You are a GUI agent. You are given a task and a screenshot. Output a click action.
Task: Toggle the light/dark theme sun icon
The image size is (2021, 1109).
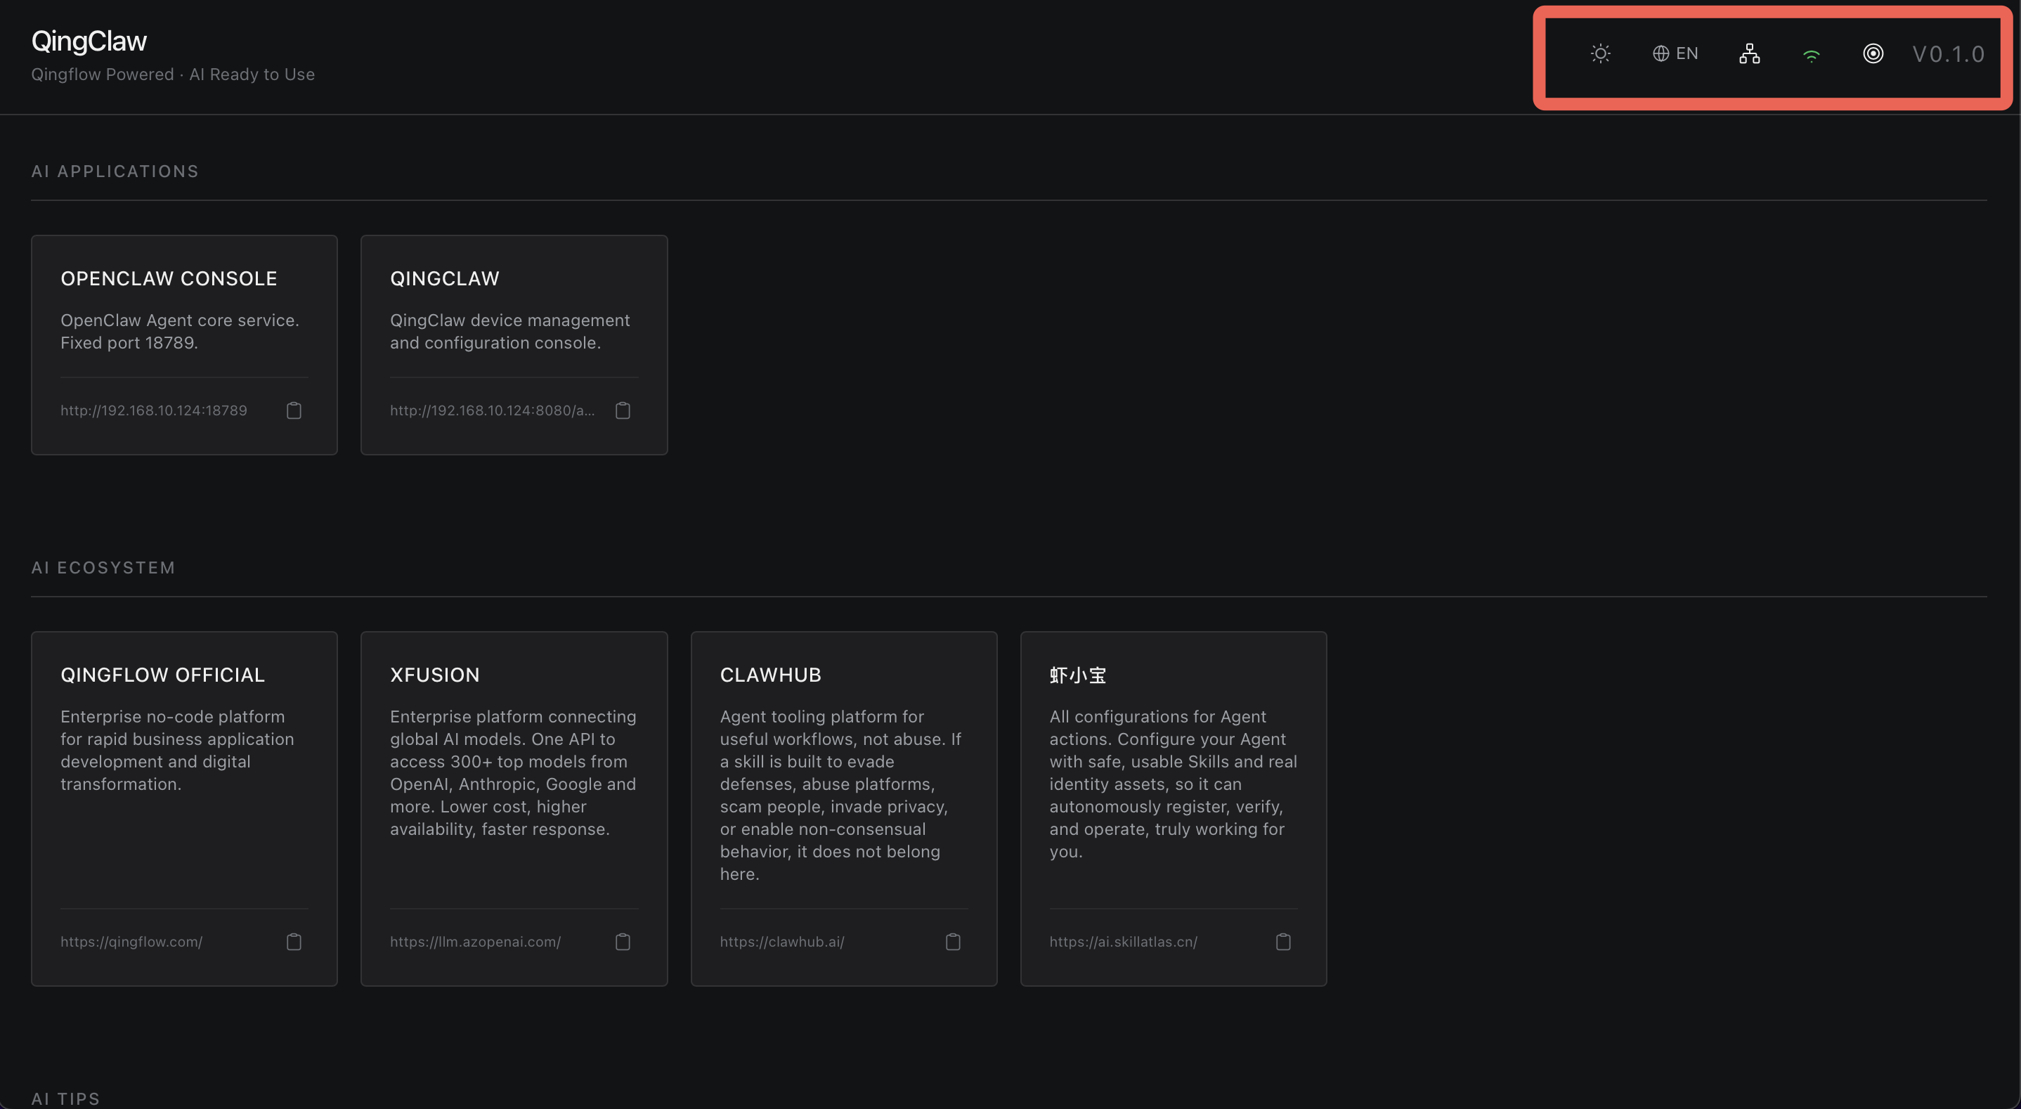click(x=1601, y=53)
